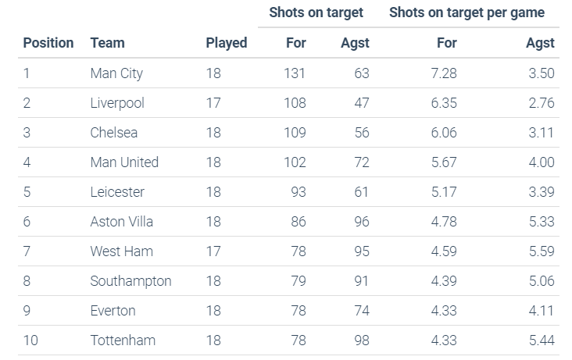
Task: Click Aston Villa team name
Action: (x=121, y=222)
